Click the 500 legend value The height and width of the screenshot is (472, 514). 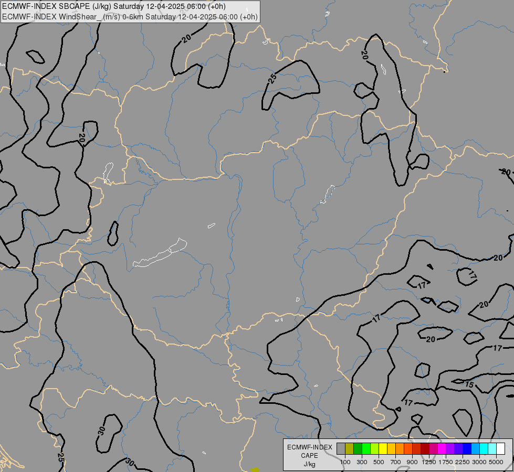379,462
